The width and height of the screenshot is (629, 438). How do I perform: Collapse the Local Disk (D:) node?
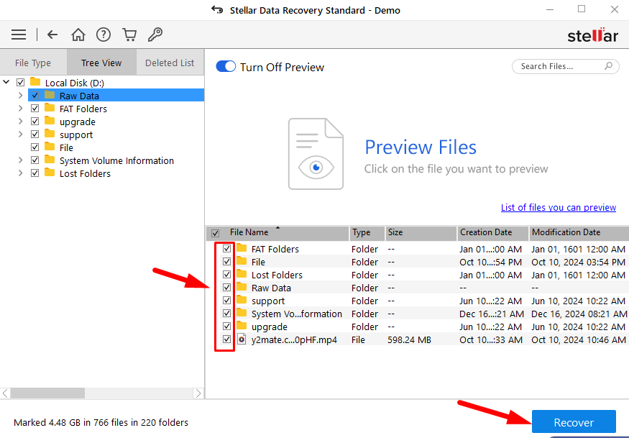6,82
